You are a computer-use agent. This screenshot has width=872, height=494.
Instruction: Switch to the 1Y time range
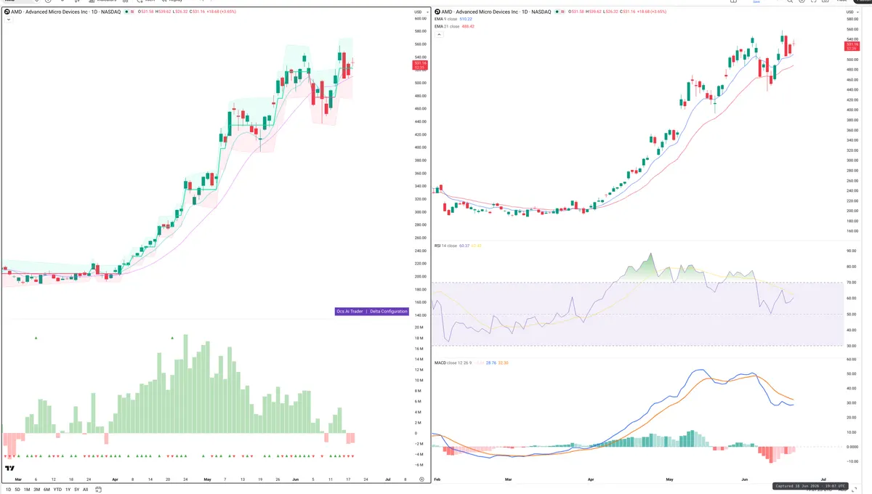68,489
